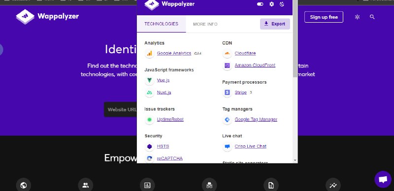Click the Export button
Image resolution: width=394 pixels, height=191 pixels.
[x=275, y=24]
